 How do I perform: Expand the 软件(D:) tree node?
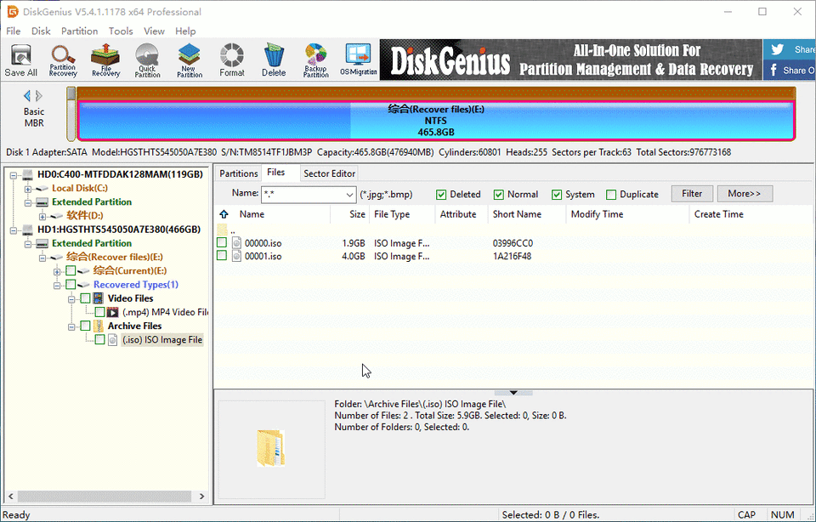pos(42,216)
